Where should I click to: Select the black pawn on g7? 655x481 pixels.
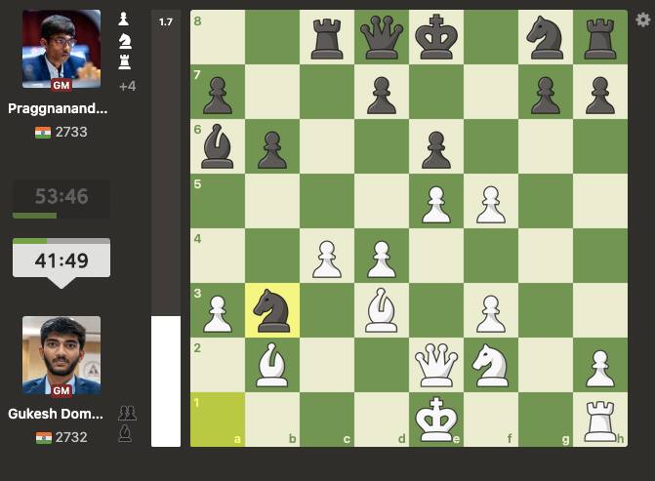(x=546, y=95)
